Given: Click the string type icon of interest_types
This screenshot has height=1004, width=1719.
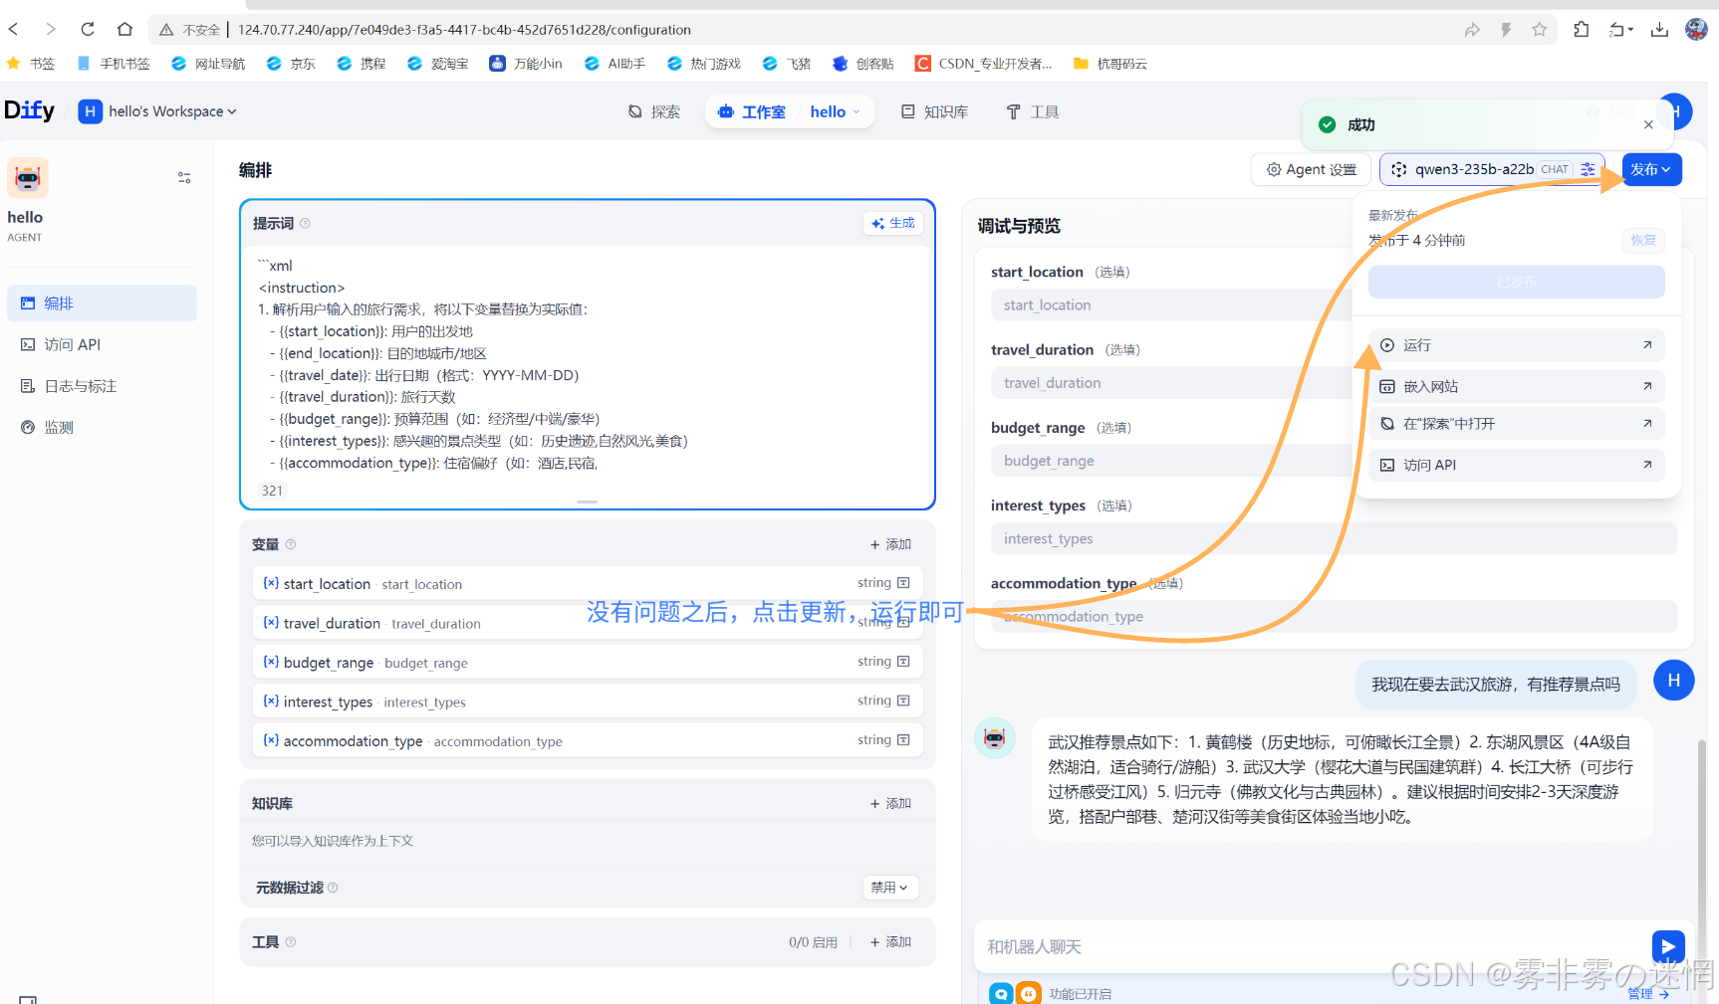Looking at the screenshot, I should pyautogui.click(x=903, y=701).
